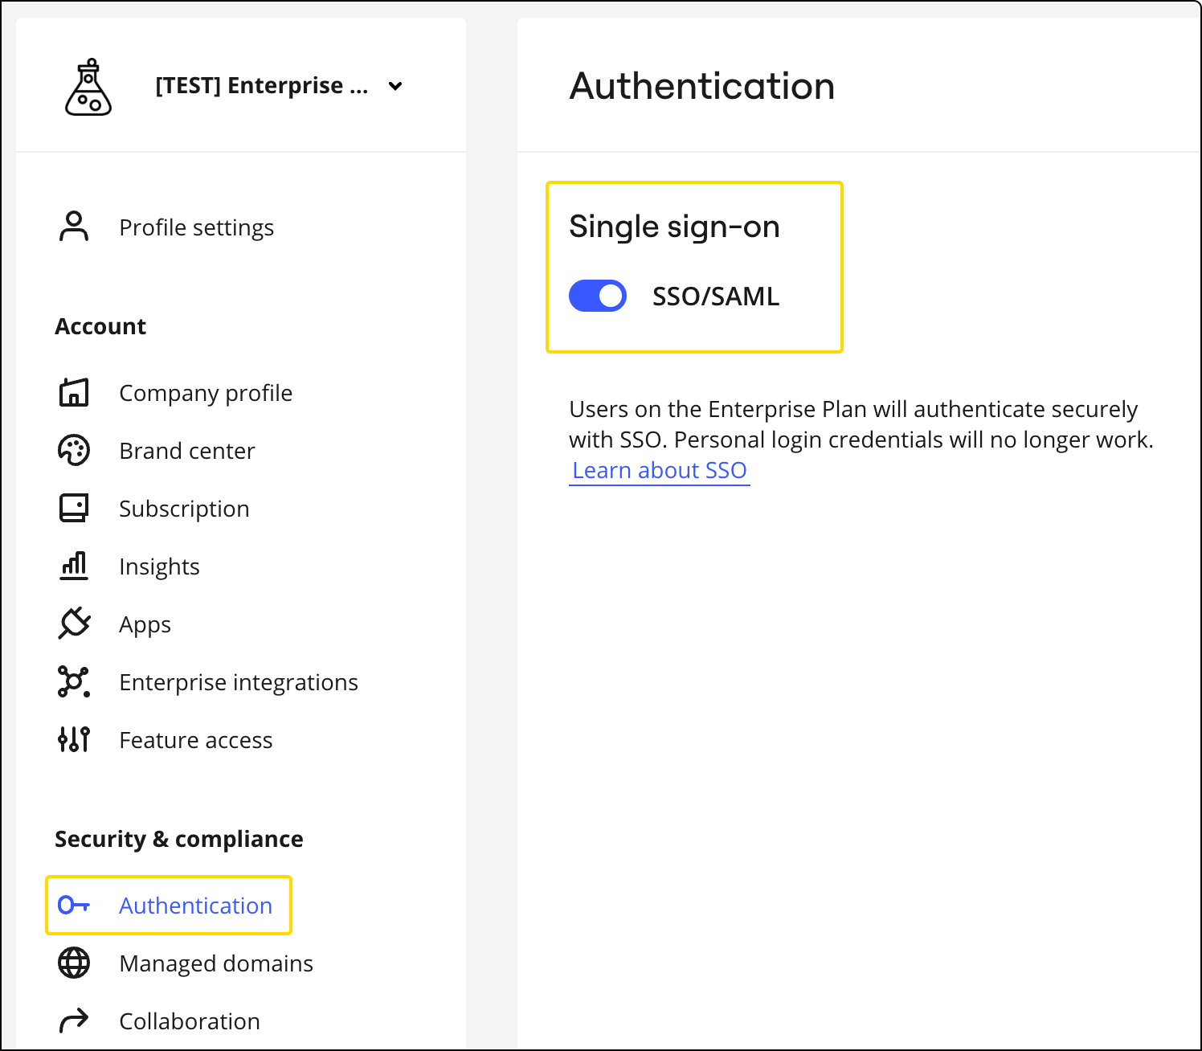The width and height of the screenshot is (1202, 1051).
Task: Open the Learn about SSO link
Action: pyautogui.click(x=660, y=471)
